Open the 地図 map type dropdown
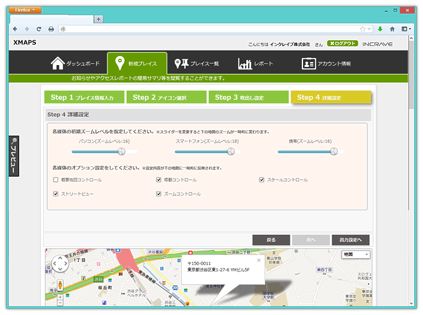Screen dimensions: 423x315 click(356, 254)
